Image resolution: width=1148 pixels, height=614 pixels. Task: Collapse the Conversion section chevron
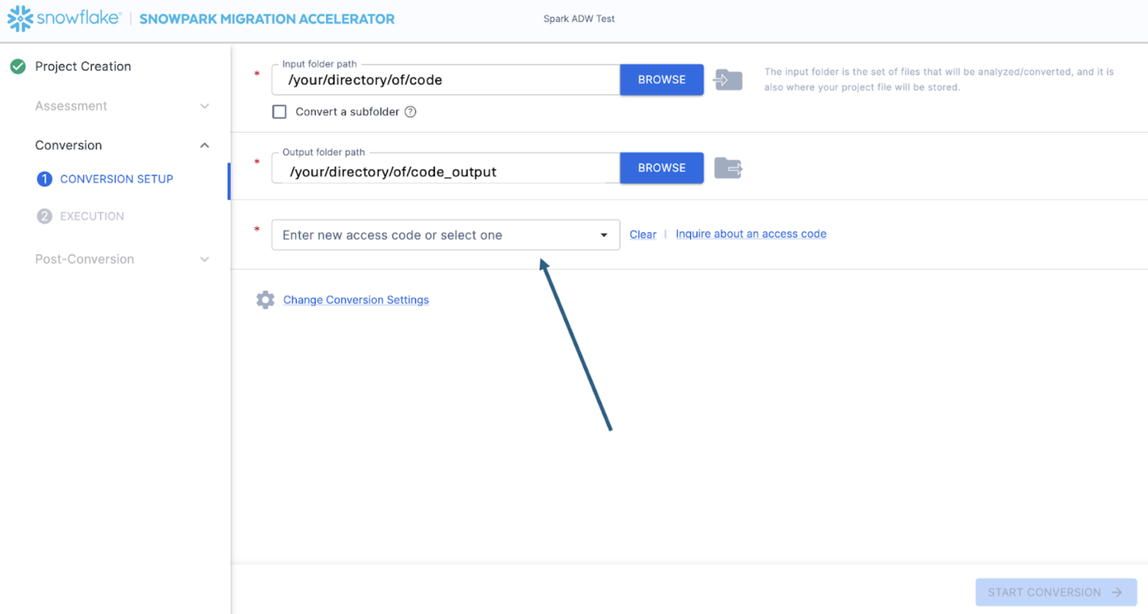[x=204, y=145]
